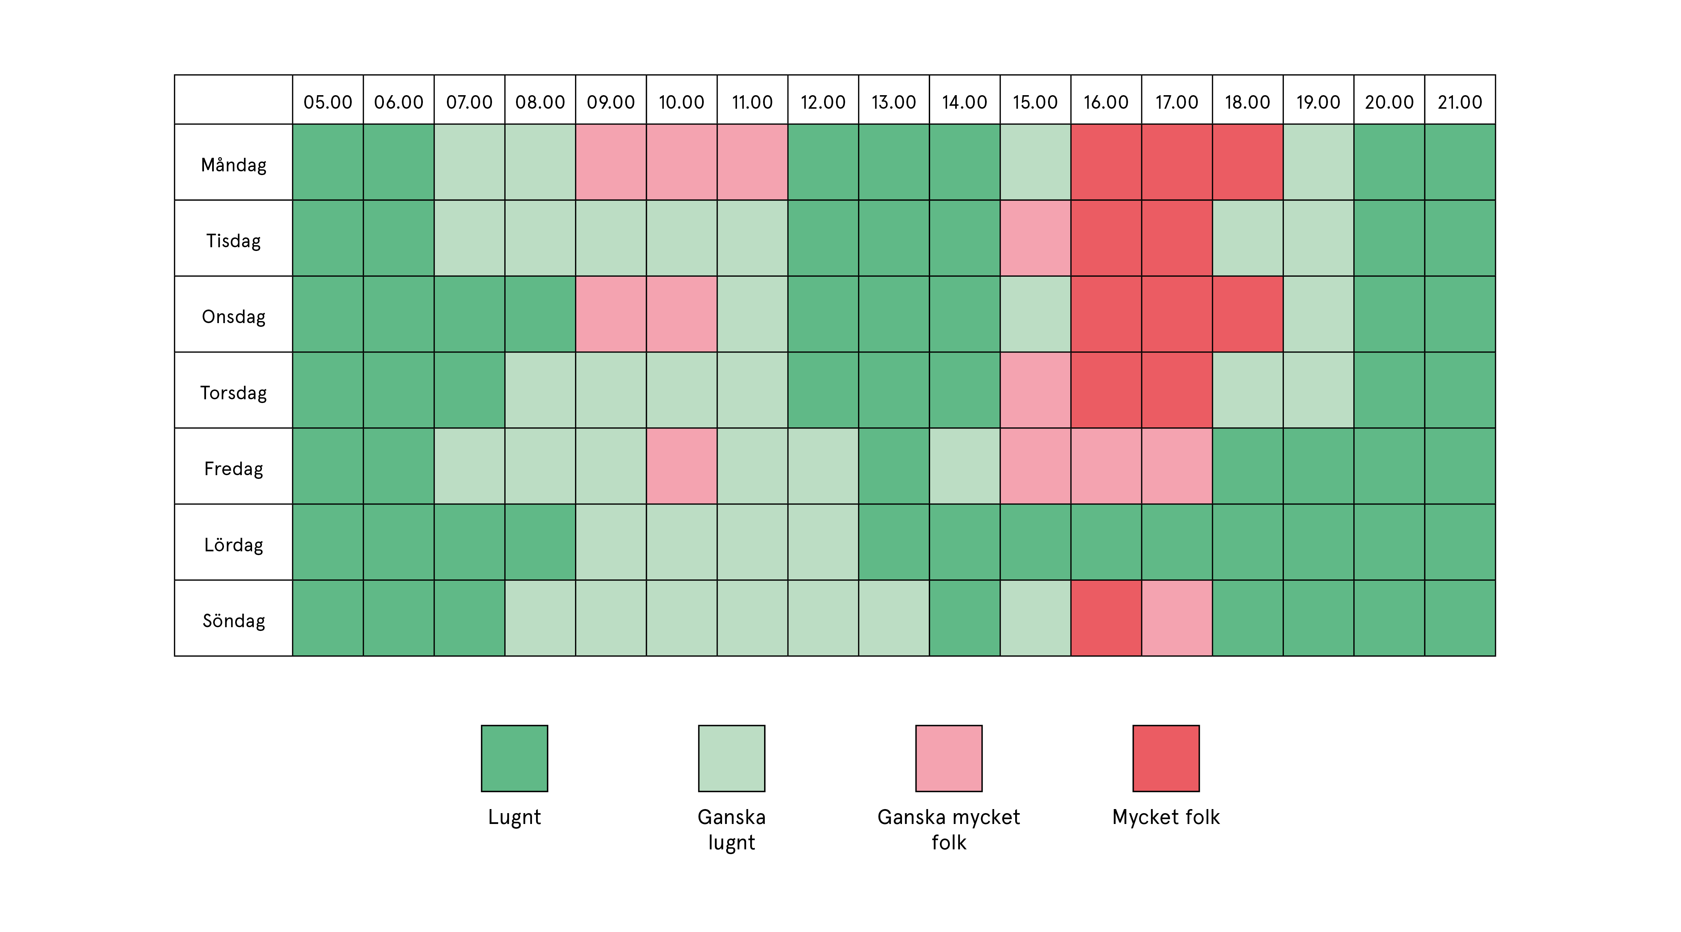
Task: Click the Söndag 16.00 red cell
Action: 1106,618
